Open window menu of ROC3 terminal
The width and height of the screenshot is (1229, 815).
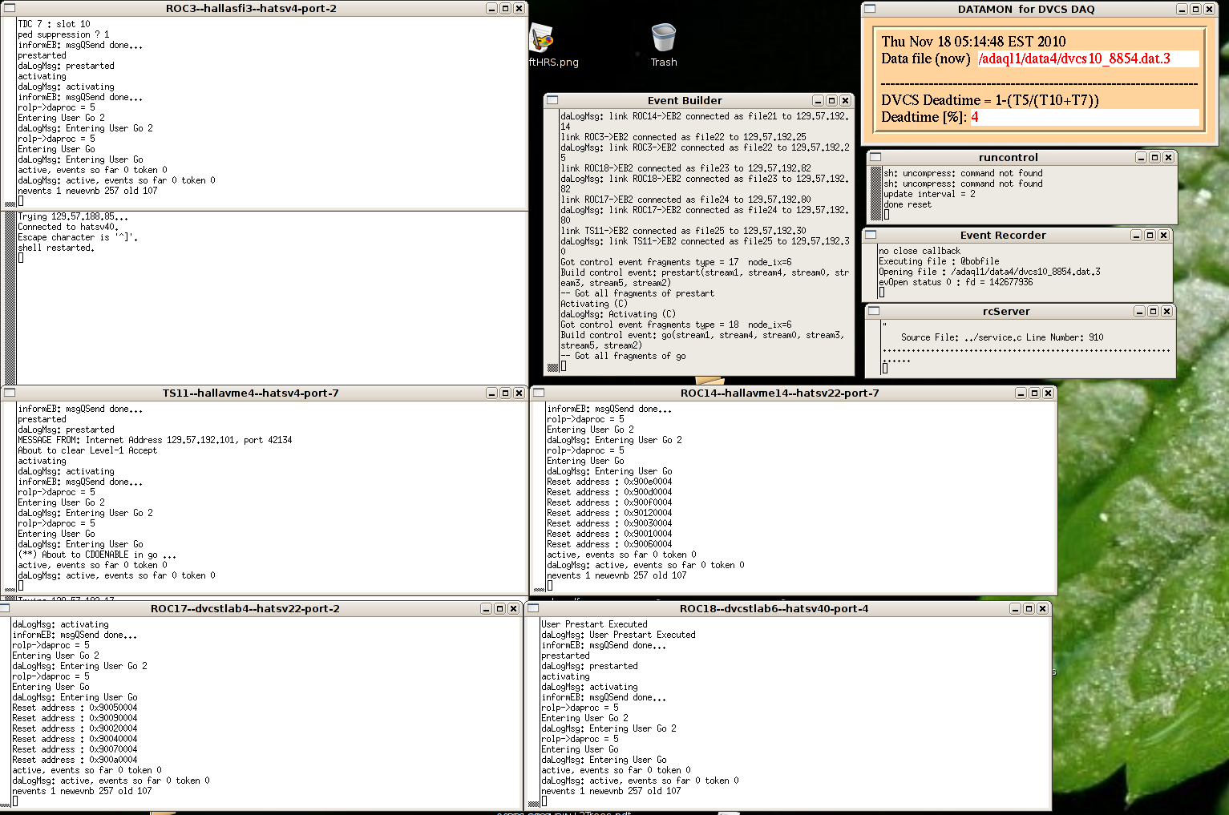(10, 9)
